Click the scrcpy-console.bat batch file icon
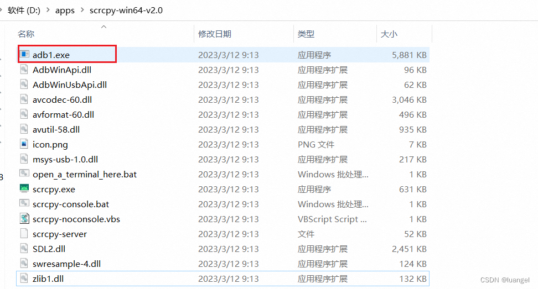538x289 pixels. [24, 204]
